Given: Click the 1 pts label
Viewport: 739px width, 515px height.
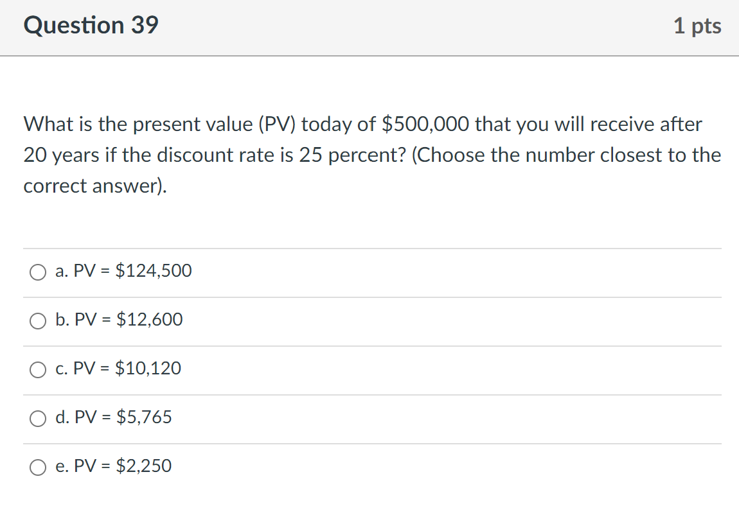Looking at the screenshot, I should point(699,26).
